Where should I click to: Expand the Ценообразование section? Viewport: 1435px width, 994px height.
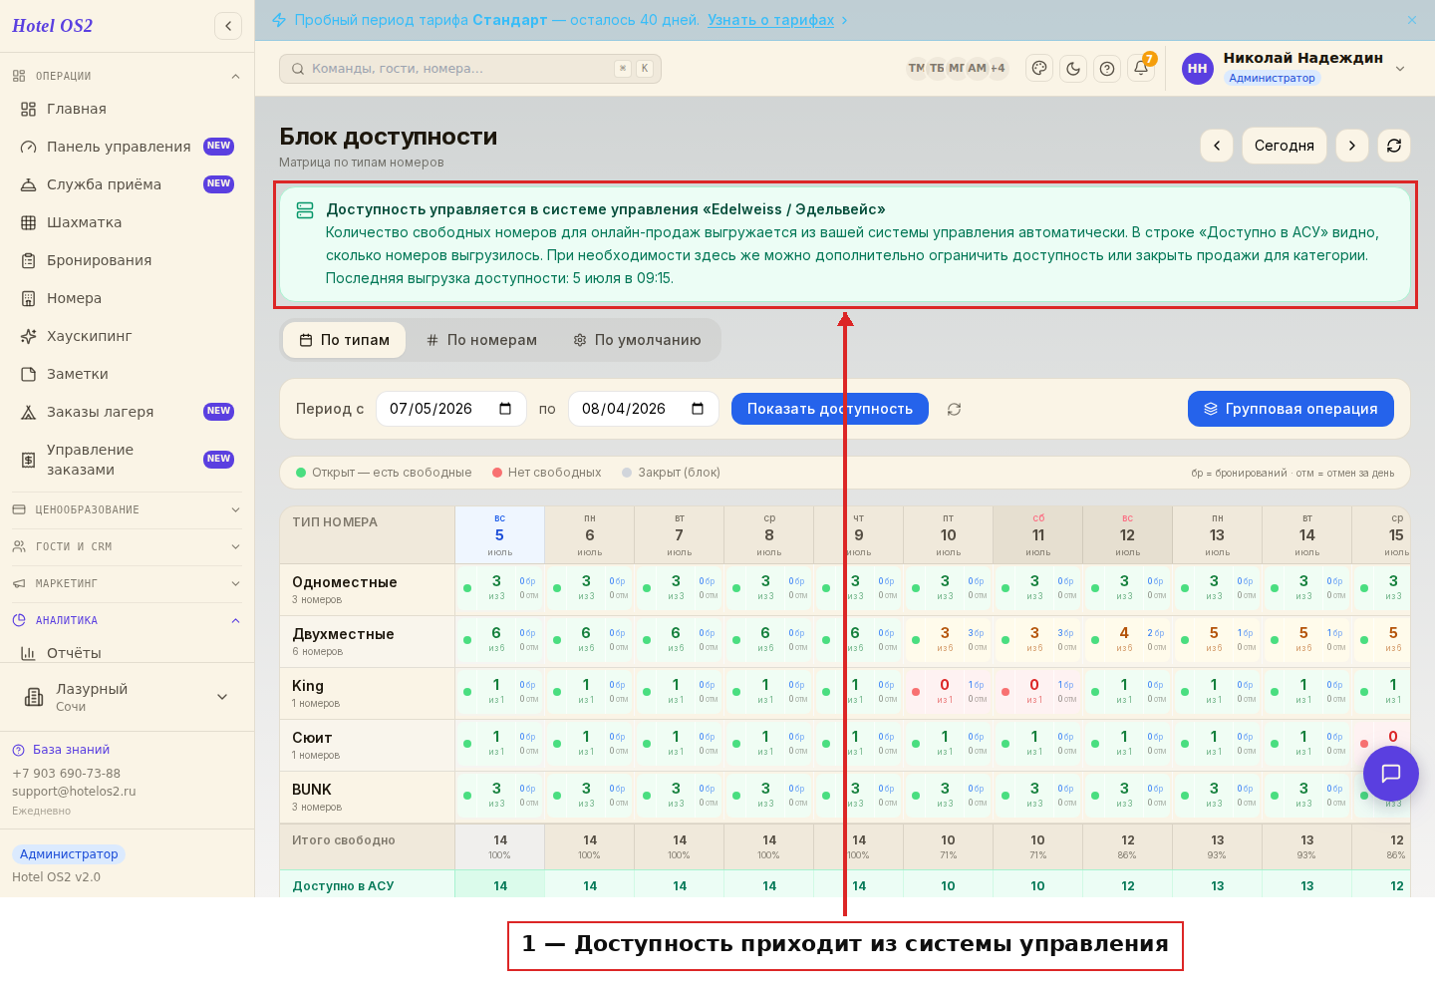click(x=127, y=509)
